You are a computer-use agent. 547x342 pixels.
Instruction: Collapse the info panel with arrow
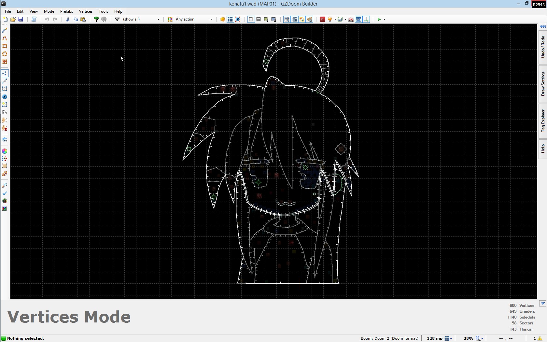543,304
